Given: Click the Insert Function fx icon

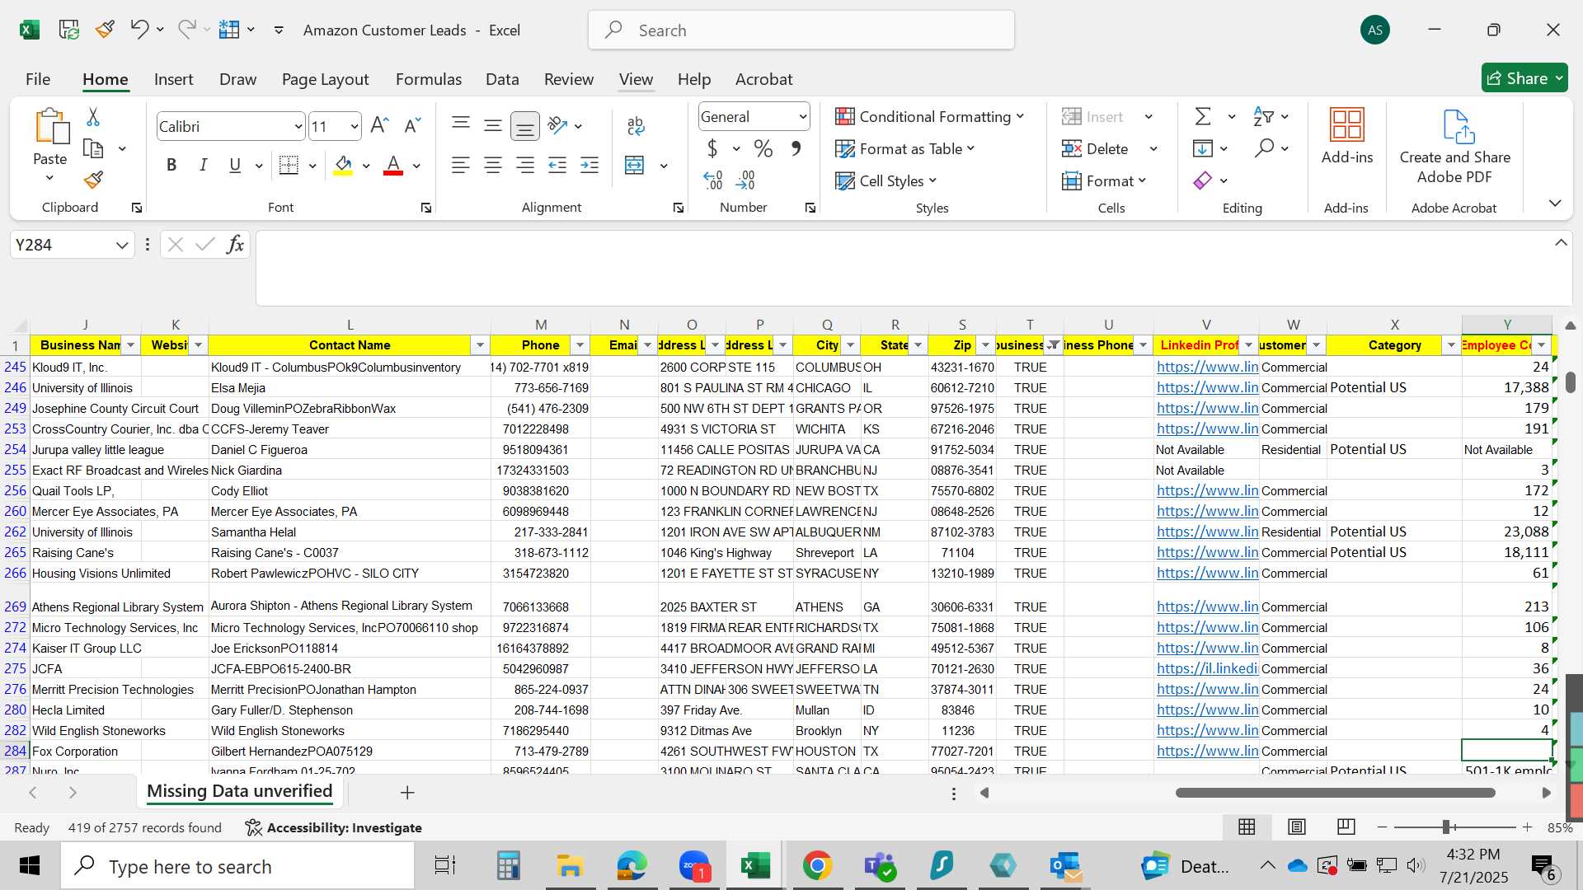Looking at the screenshot, I should [235, 244].
